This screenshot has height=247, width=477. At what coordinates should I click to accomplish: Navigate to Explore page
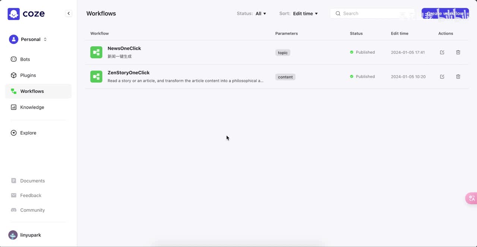point(28,133)
